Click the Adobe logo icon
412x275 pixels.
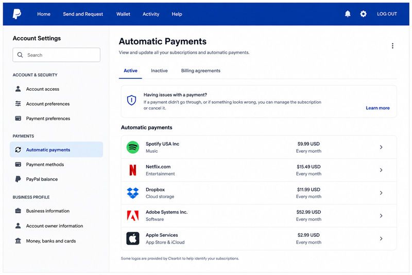(133, 216)
